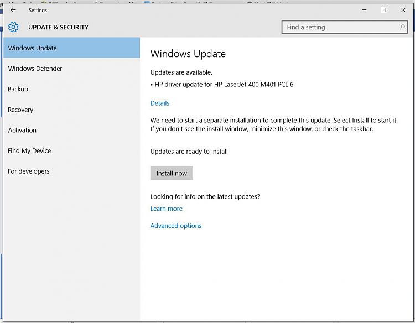Click the Windows Update heading

188,54
